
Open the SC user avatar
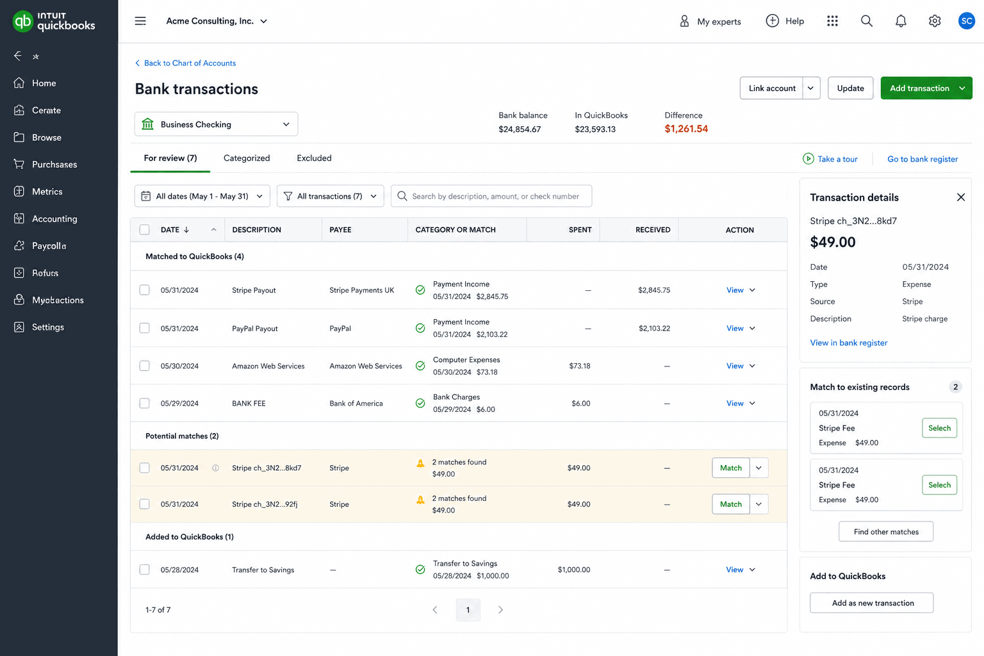pos(966,21)
